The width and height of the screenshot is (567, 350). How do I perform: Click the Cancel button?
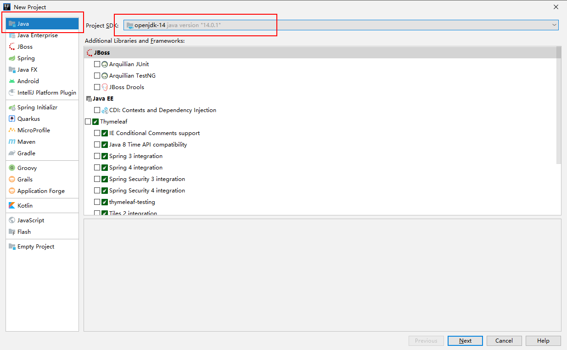tap(504, 341)
